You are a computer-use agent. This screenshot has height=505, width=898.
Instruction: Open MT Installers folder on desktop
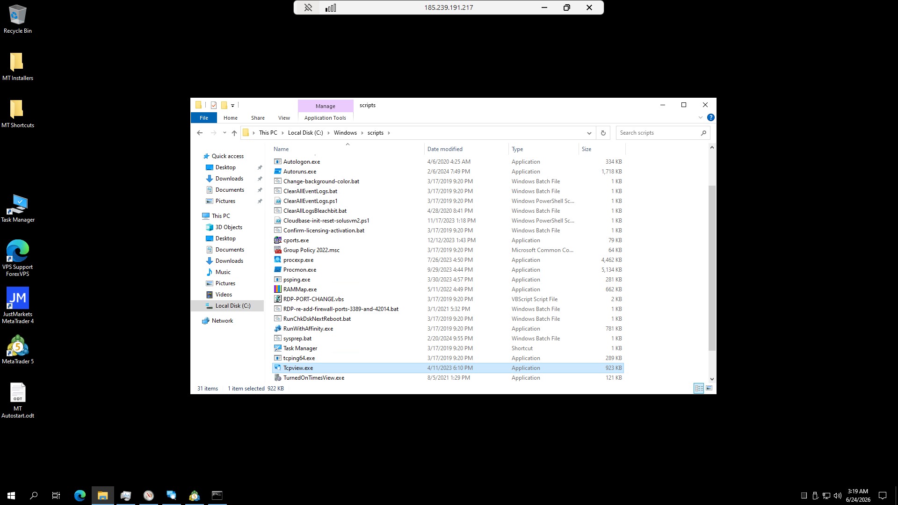(x=18, y=66)
